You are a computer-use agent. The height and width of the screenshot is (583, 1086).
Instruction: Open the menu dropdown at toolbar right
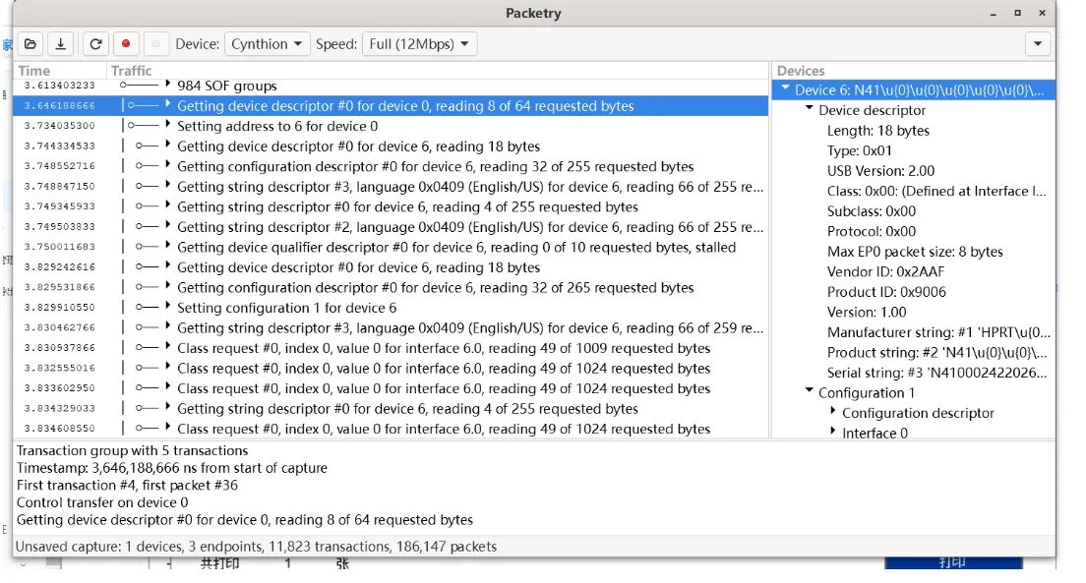click(x=1038, y=44)
